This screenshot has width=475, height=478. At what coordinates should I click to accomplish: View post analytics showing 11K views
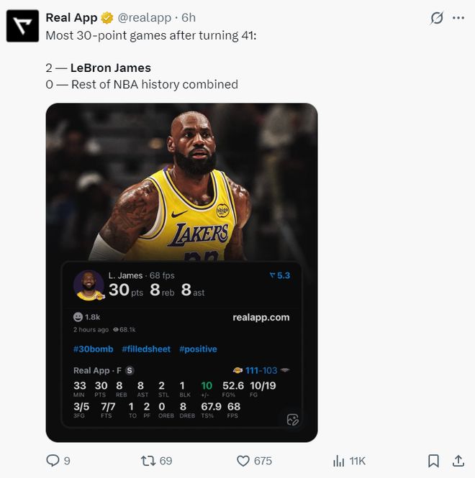click(338, 461)
